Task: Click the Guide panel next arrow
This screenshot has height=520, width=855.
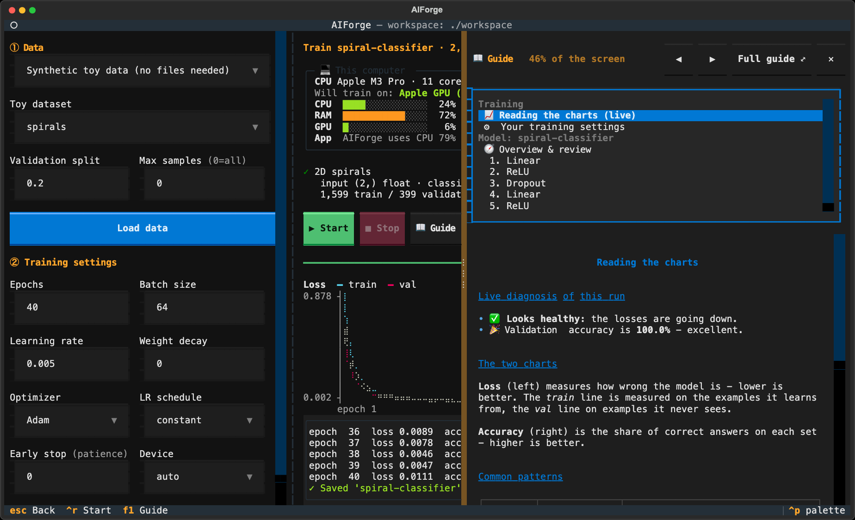Action: [x=712, y=59]
